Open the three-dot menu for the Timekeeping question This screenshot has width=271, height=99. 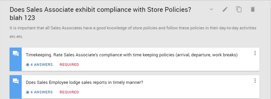[255, 53]
